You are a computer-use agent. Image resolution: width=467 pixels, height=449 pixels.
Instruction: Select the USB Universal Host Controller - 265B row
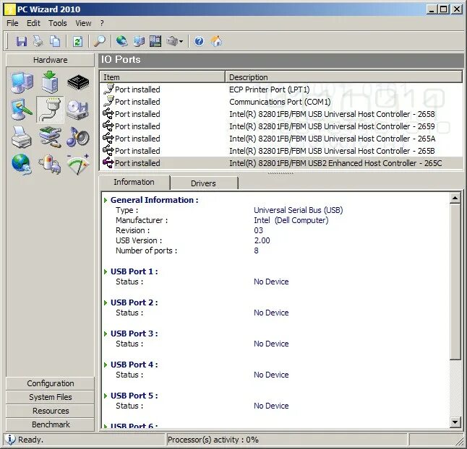(281, 151)
